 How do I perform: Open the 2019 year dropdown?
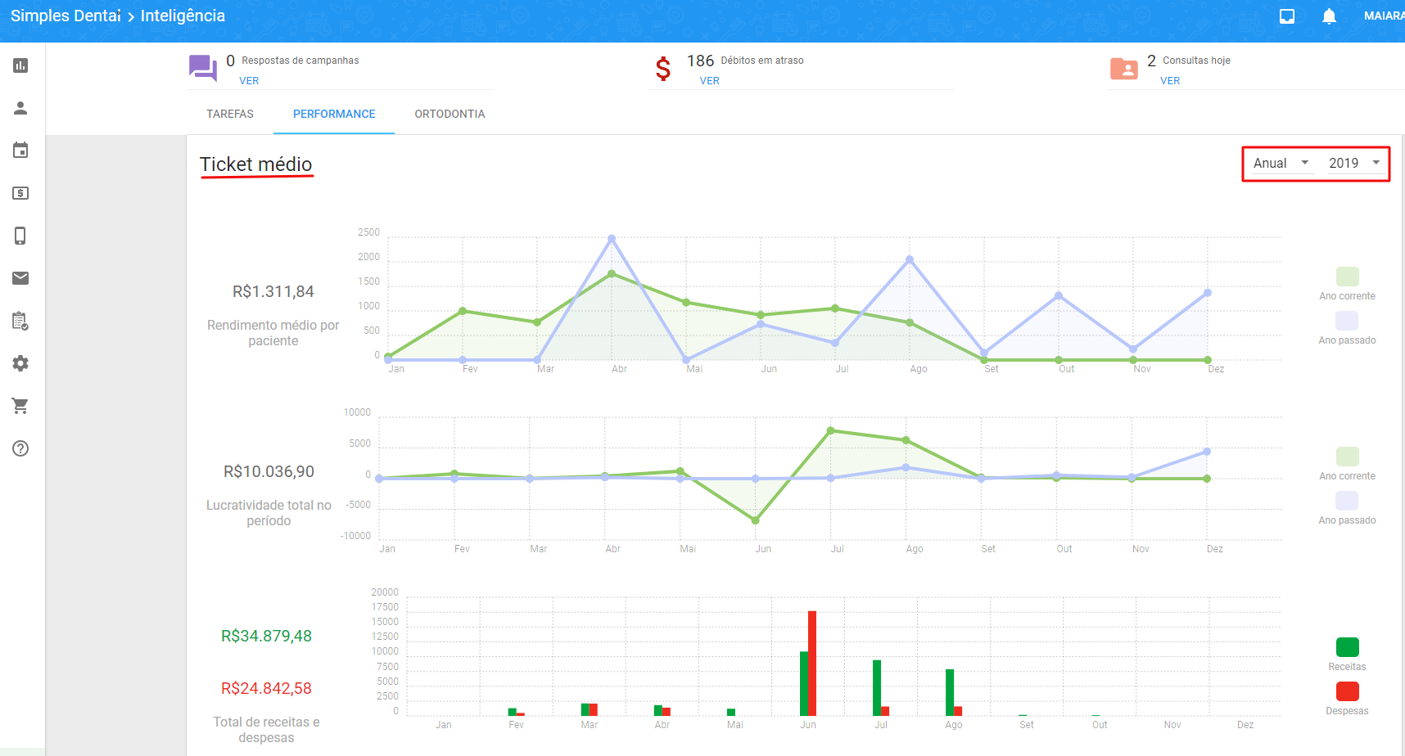click(x=1355, y=163)
